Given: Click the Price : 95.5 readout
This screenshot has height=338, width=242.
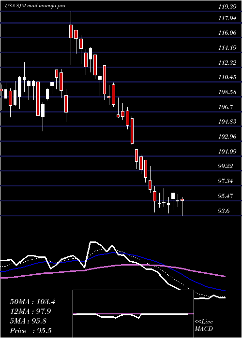Looking at the screenshot, I should point(30,330).
